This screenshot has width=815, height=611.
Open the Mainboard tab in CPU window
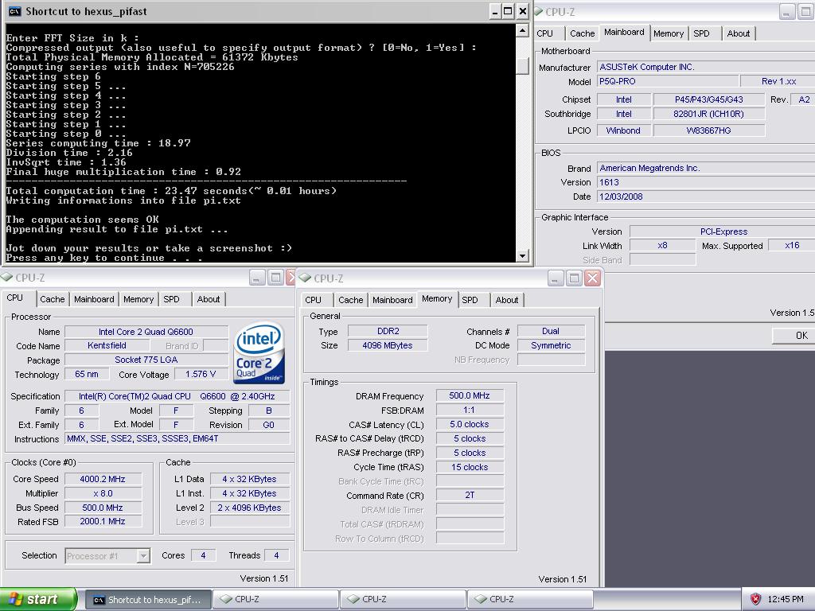click(94, 299)
